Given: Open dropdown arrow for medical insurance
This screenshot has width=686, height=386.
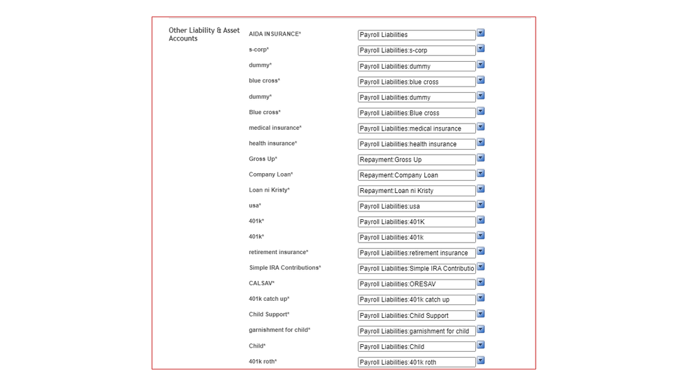Looking at the screenshot, I should pyautogui.click(x=481, y=127).
